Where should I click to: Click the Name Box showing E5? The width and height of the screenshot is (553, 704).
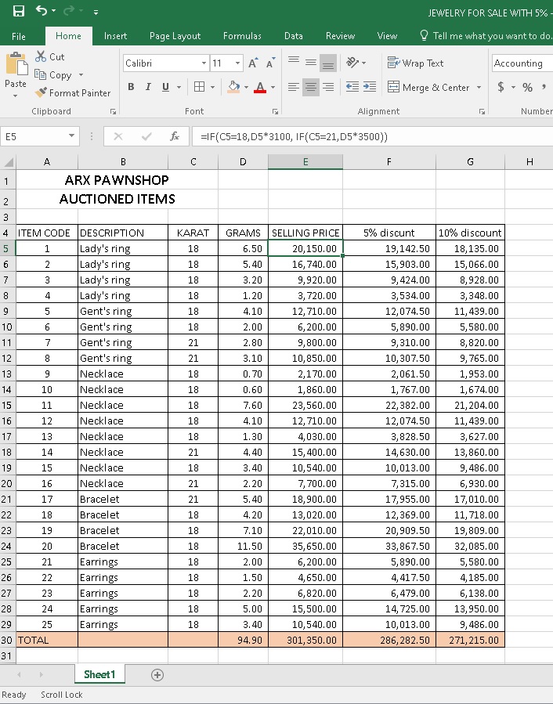coord(34,136)
